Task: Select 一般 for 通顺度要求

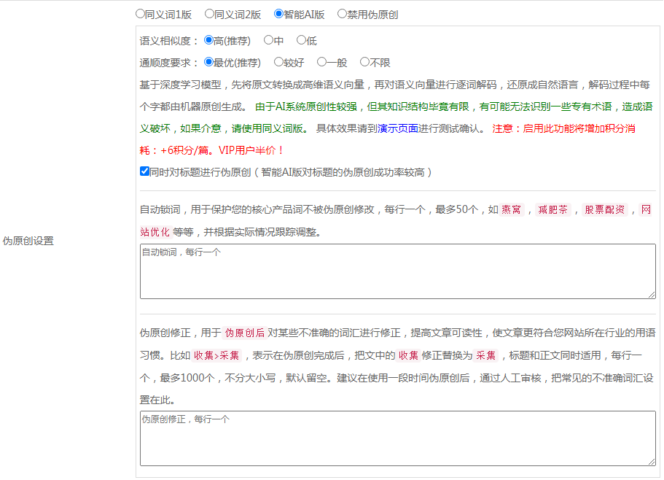Action: [321, 62]
